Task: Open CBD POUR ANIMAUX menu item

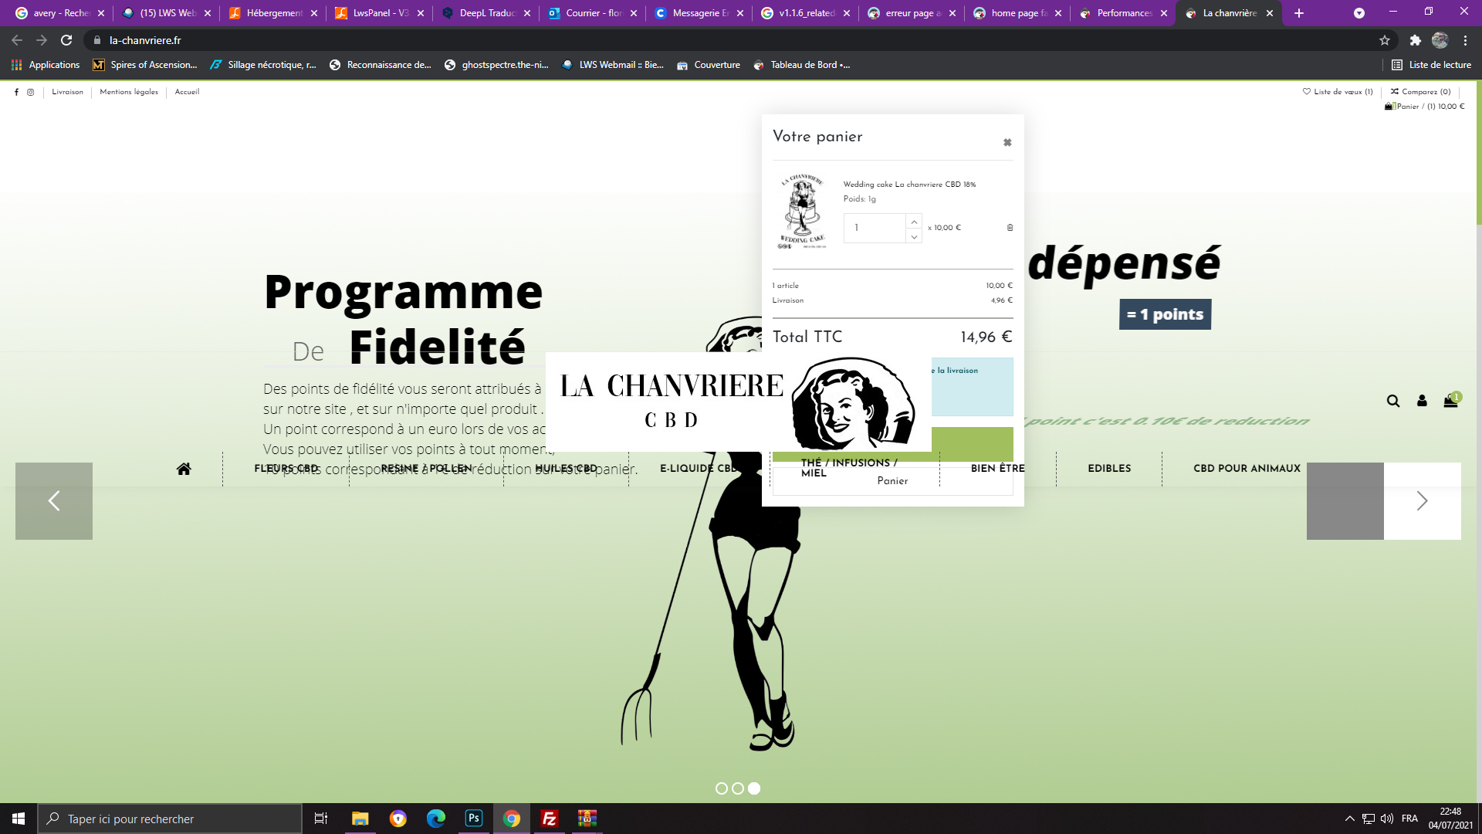Action: 1247,469
